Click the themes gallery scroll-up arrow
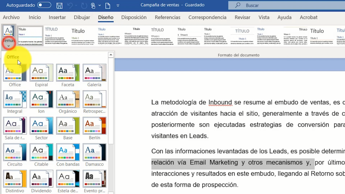Screen dimensions: 345x194 [111, 55]
